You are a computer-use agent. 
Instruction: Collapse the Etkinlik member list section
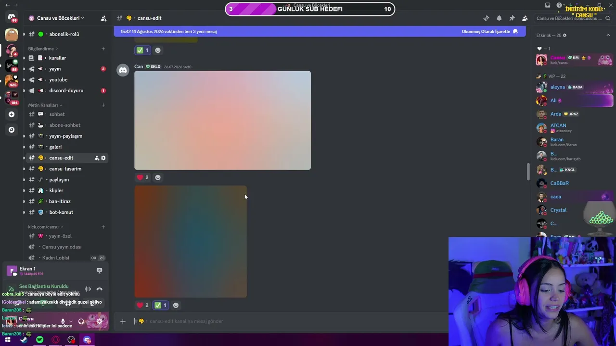point(608,35)
